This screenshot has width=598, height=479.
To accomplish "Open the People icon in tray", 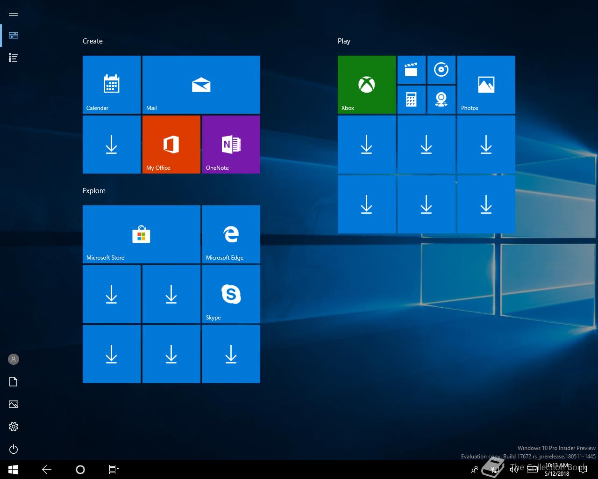I will pos(475,470).
